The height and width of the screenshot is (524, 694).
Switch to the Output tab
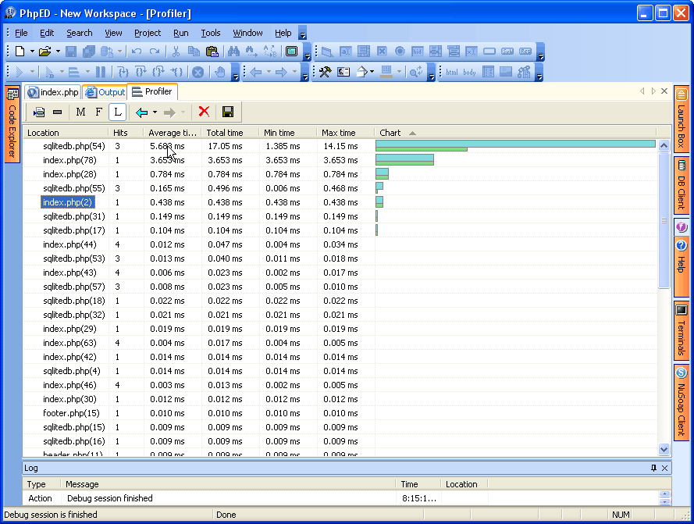[x=105, y=91]
